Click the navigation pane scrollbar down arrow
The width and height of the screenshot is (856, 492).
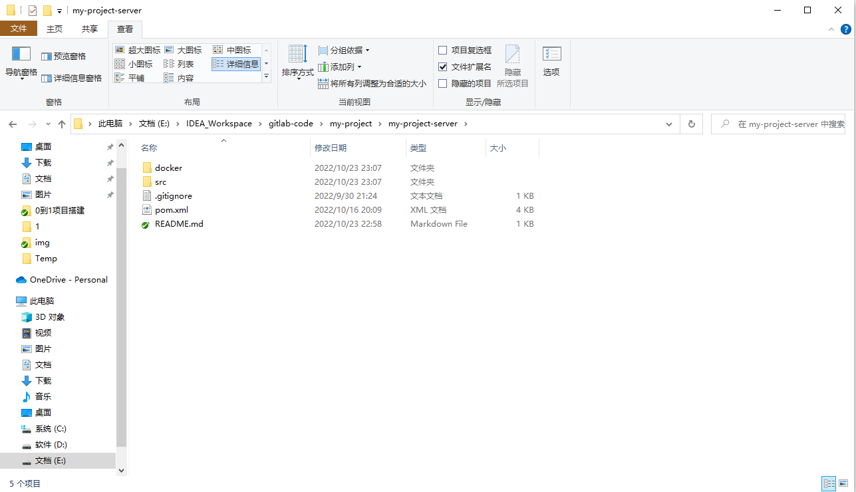point(121,470)
